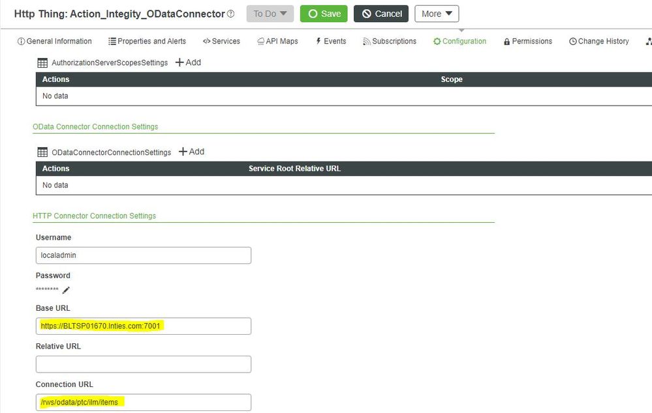652x413 pixels.
Task: Open the General Information tab
Action: [x=54, y=41]
